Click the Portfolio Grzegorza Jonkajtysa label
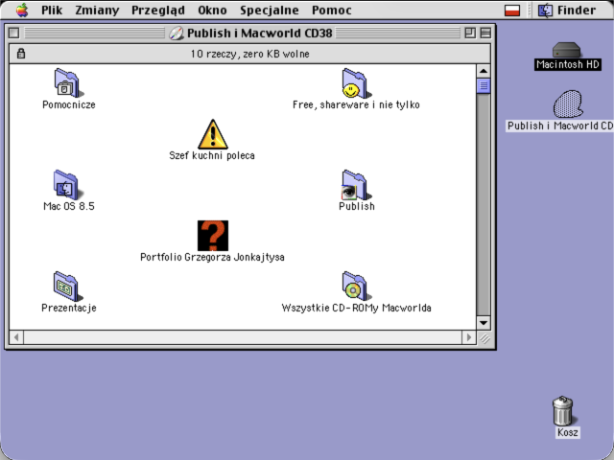 (212, 258)
